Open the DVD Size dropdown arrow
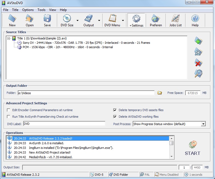 pos(77,21)
